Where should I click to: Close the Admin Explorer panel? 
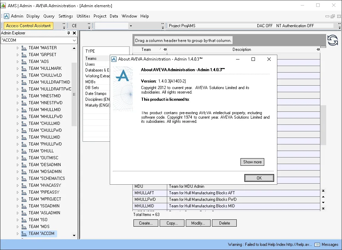pos(74,33)
